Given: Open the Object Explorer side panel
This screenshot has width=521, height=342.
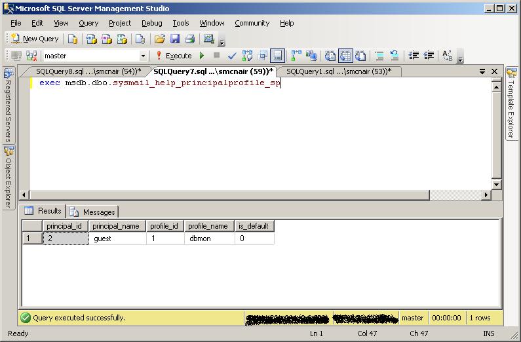Looking at the screenshot, I should click(x=9, y=178).
